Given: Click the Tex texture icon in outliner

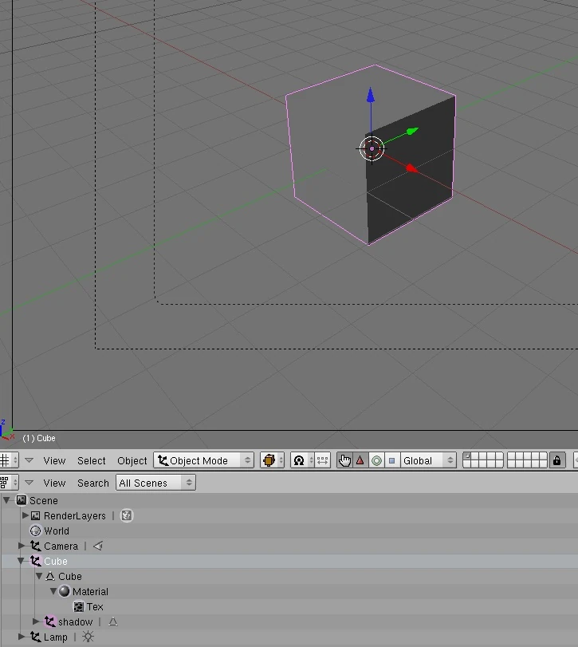Looking at the screenshot, I should click(x=79, y=607).
